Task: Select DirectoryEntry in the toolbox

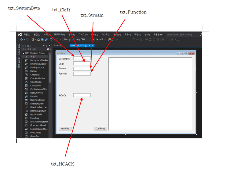Action: [35, 104]
